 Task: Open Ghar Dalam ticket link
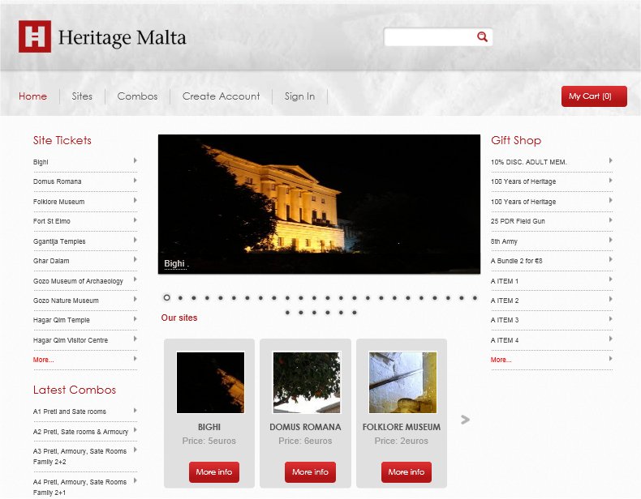(x=51, y=261)
